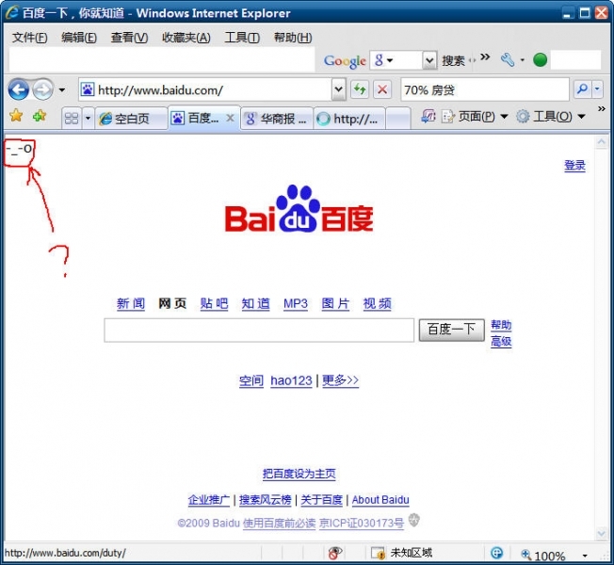614x565 pixels.
Task: Open the 工具(O) command bar menu
Action: pos(551,116)
